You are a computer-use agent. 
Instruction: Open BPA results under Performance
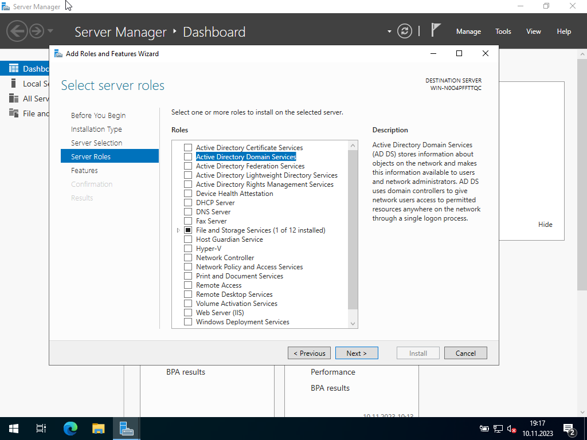tap(330, 388)
